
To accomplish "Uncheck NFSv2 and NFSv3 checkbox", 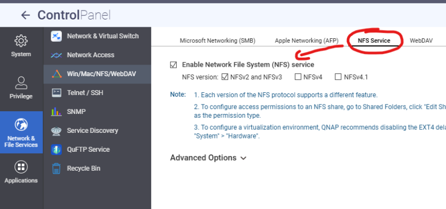I will tap(225, 77).
